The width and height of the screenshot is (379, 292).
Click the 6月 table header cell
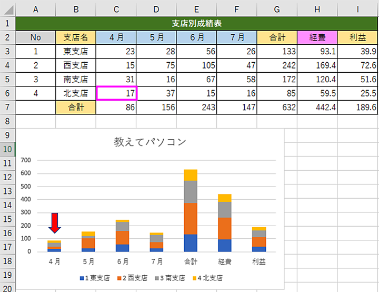tap(196, 37)
